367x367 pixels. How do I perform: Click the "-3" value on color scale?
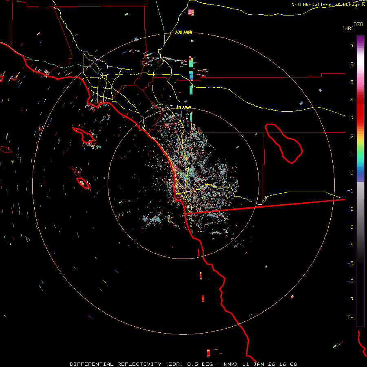(350, 227)
